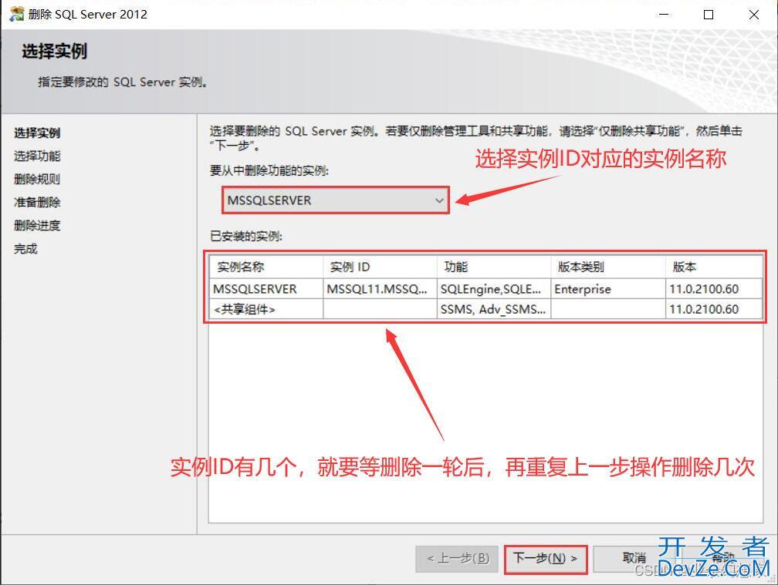Minimize the SQL Server setup window
Screen dimensions: 778x585
(x=664, y=15)
